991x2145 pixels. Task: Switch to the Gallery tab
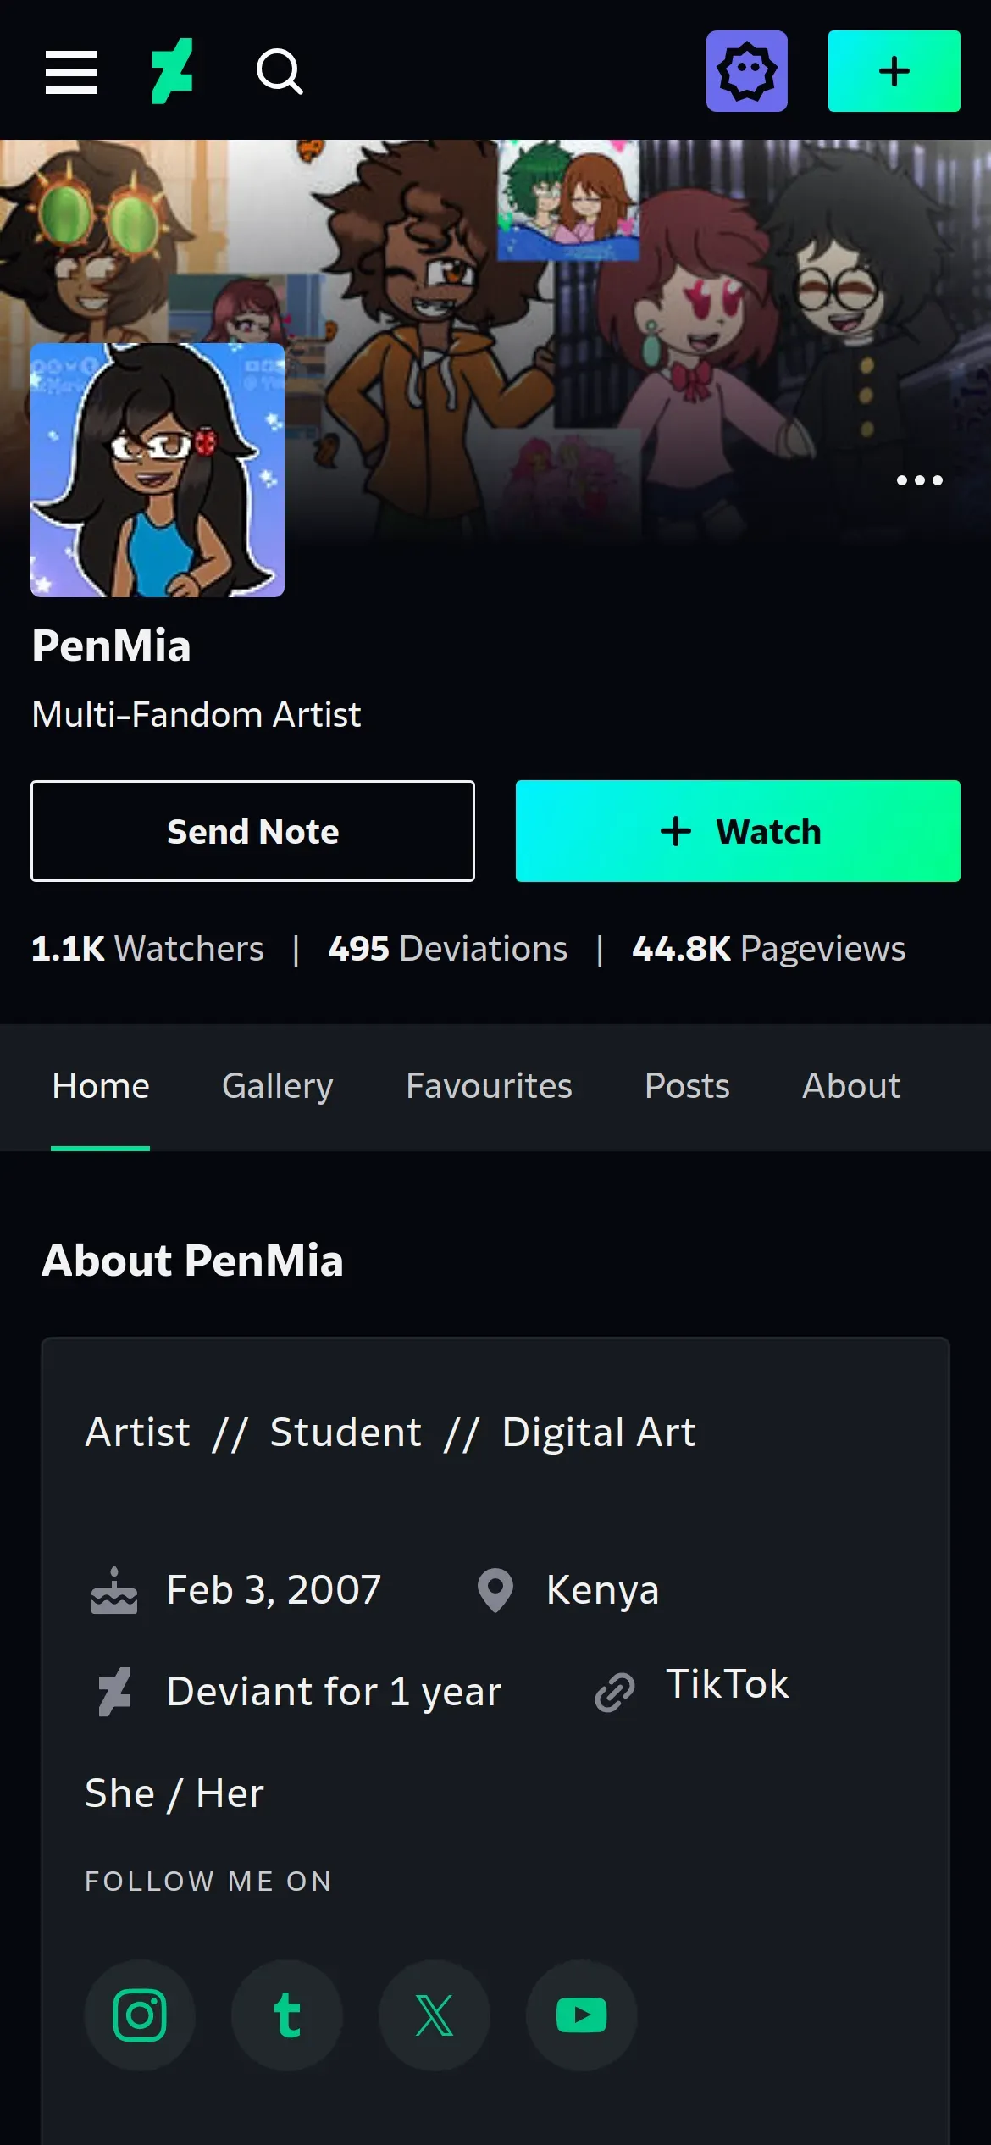click(278, 1086)
